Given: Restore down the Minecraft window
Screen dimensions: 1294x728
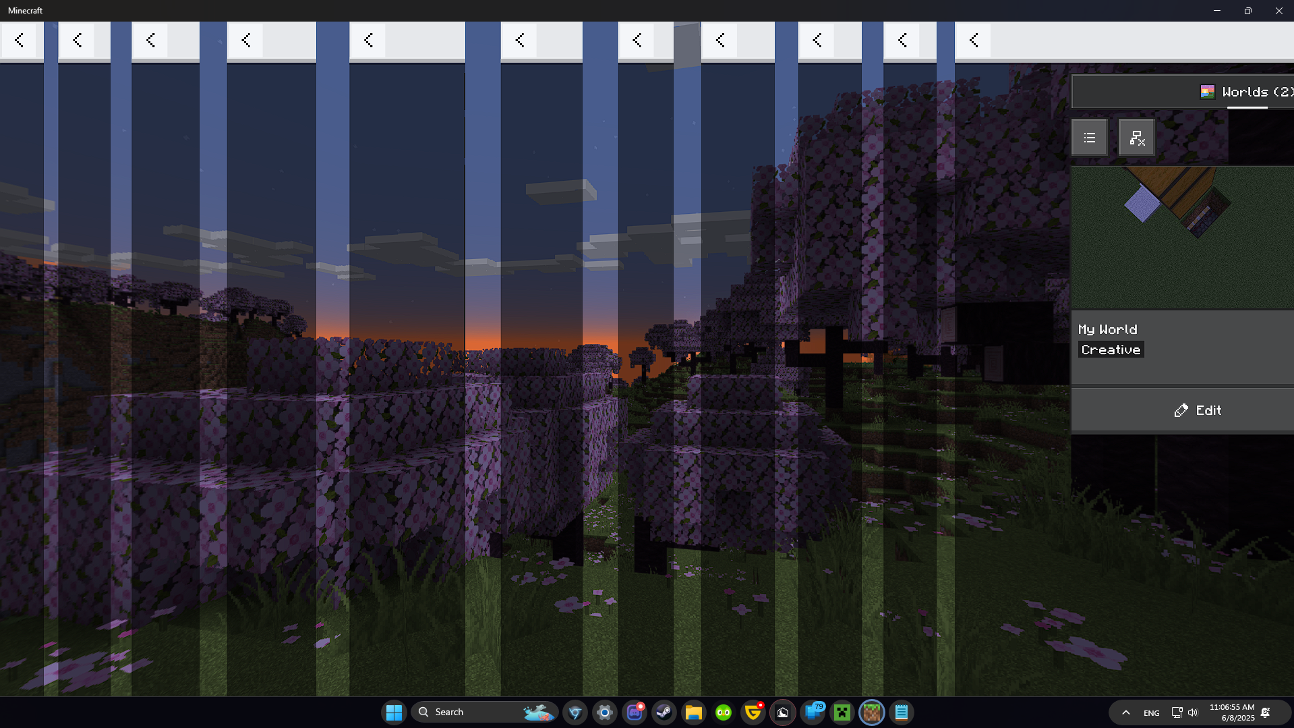Looking at the screenshot, I should click(1248, 11).
